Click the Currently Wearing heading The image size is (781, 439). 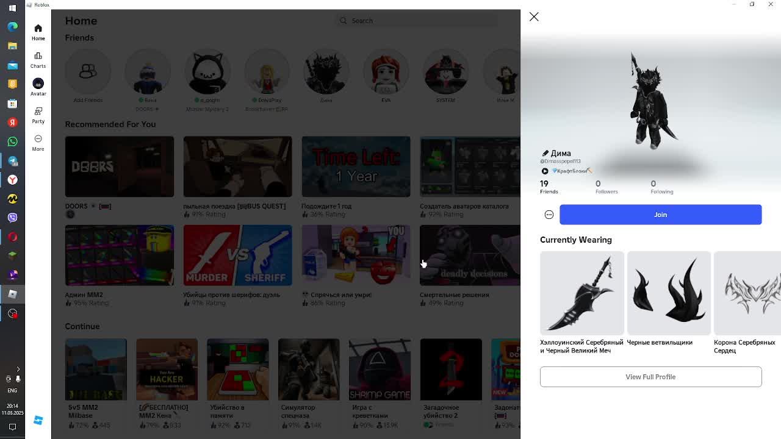[x=575, y=240]
